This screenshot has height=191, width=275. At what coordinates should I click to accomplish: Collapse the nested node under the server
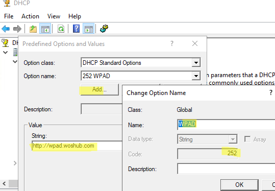[15, 62]
